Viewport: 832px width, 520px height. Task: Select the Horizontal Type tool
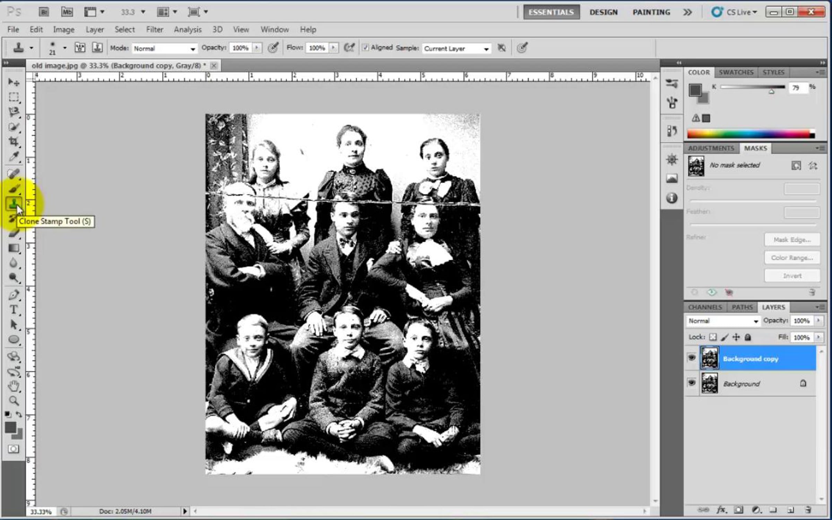pos(14,310)
